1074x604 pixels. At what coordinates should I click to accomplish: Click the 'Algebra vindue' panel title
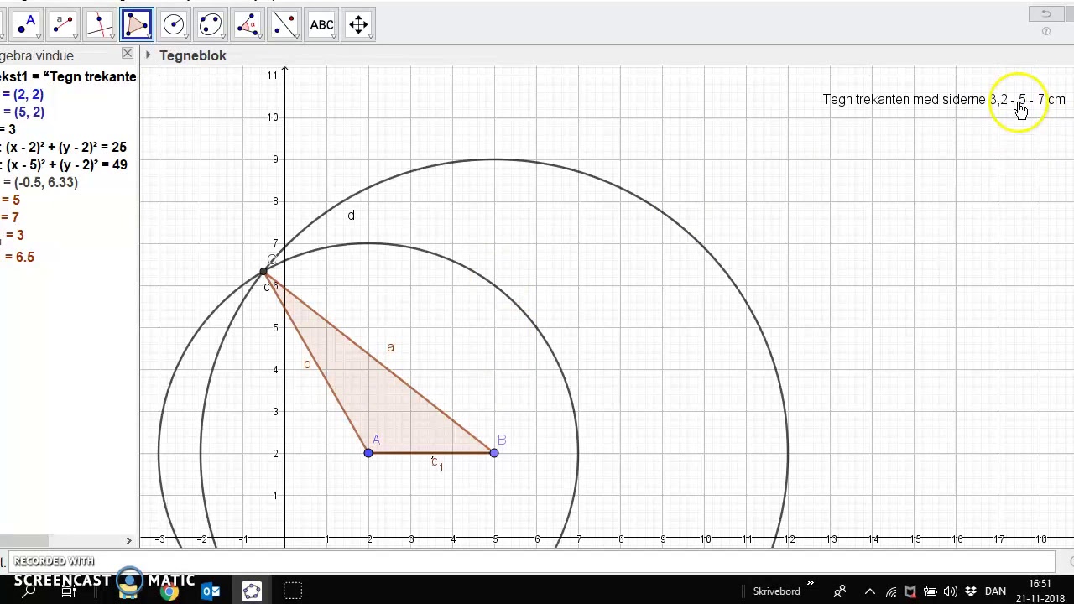click(x=37, y=55)
